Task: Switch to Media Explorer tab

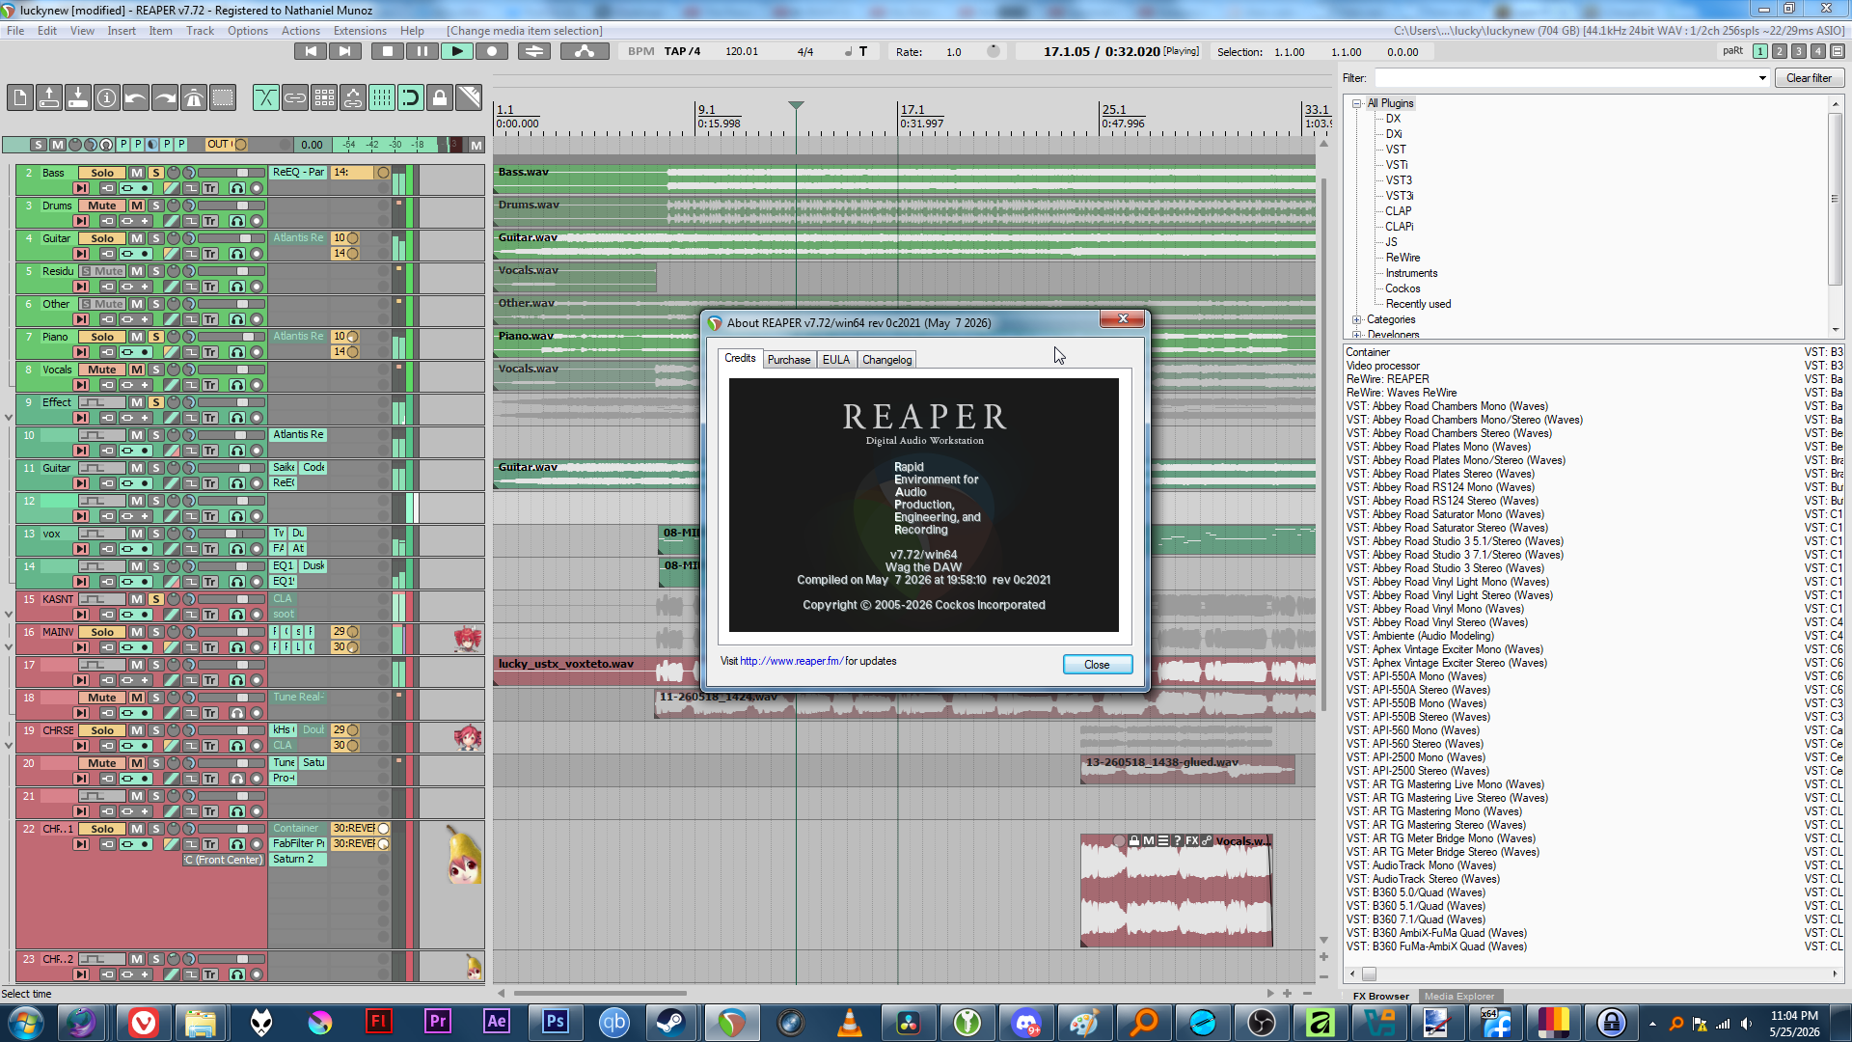Action: pos(1459,997)
